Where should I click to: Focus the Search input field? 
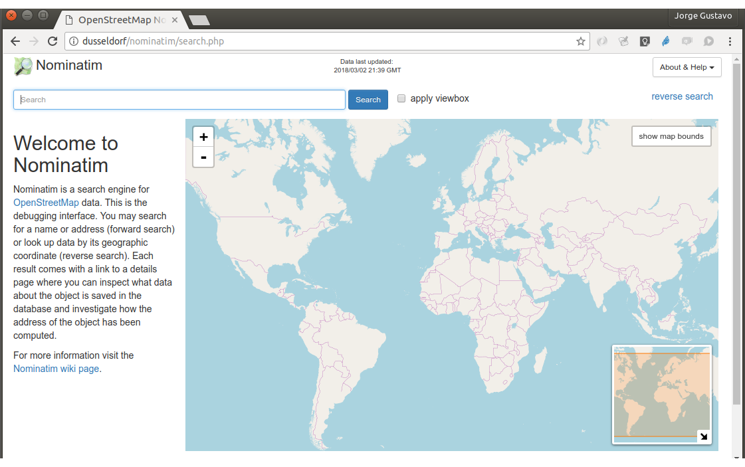pos(179,100)
